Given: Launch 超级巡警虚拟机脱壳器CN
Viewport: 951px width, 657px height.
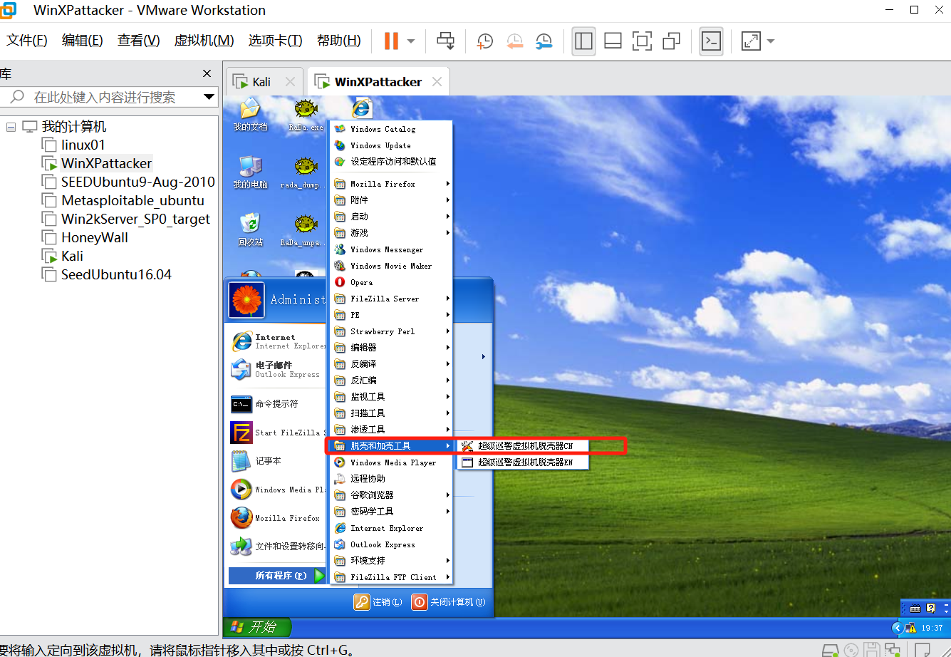Looking at the screenshot, I should 524,446.
